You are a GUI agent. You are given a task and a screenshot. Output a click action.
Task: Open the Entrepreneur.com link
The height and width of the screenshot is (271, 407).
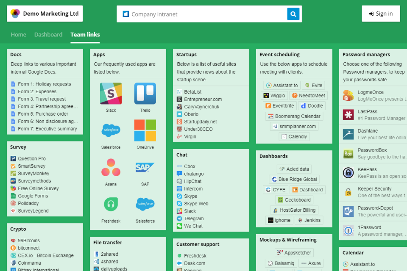coord(203,100)
